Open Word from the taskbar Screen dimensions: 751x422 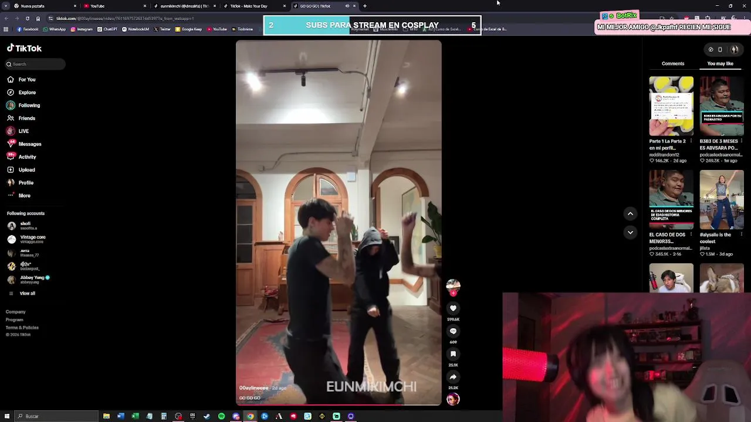(x=121, y=416)
